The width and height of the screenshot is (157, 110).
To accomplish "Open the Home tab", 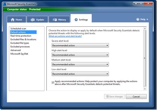I will (x=16, y=19).
